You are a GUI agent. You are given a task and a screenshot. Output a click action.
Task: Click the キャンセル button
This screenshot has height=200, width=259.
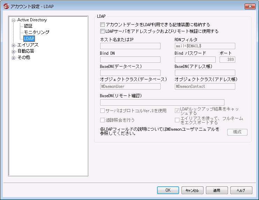pos(192,190)
